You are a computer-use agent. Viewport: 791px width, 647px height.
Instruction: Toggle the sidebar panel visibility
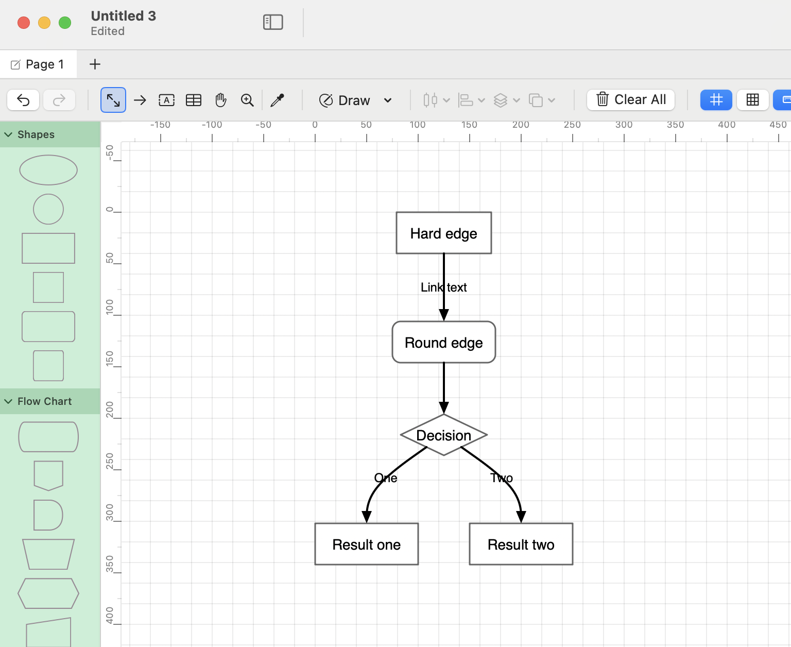click(273, 22)
